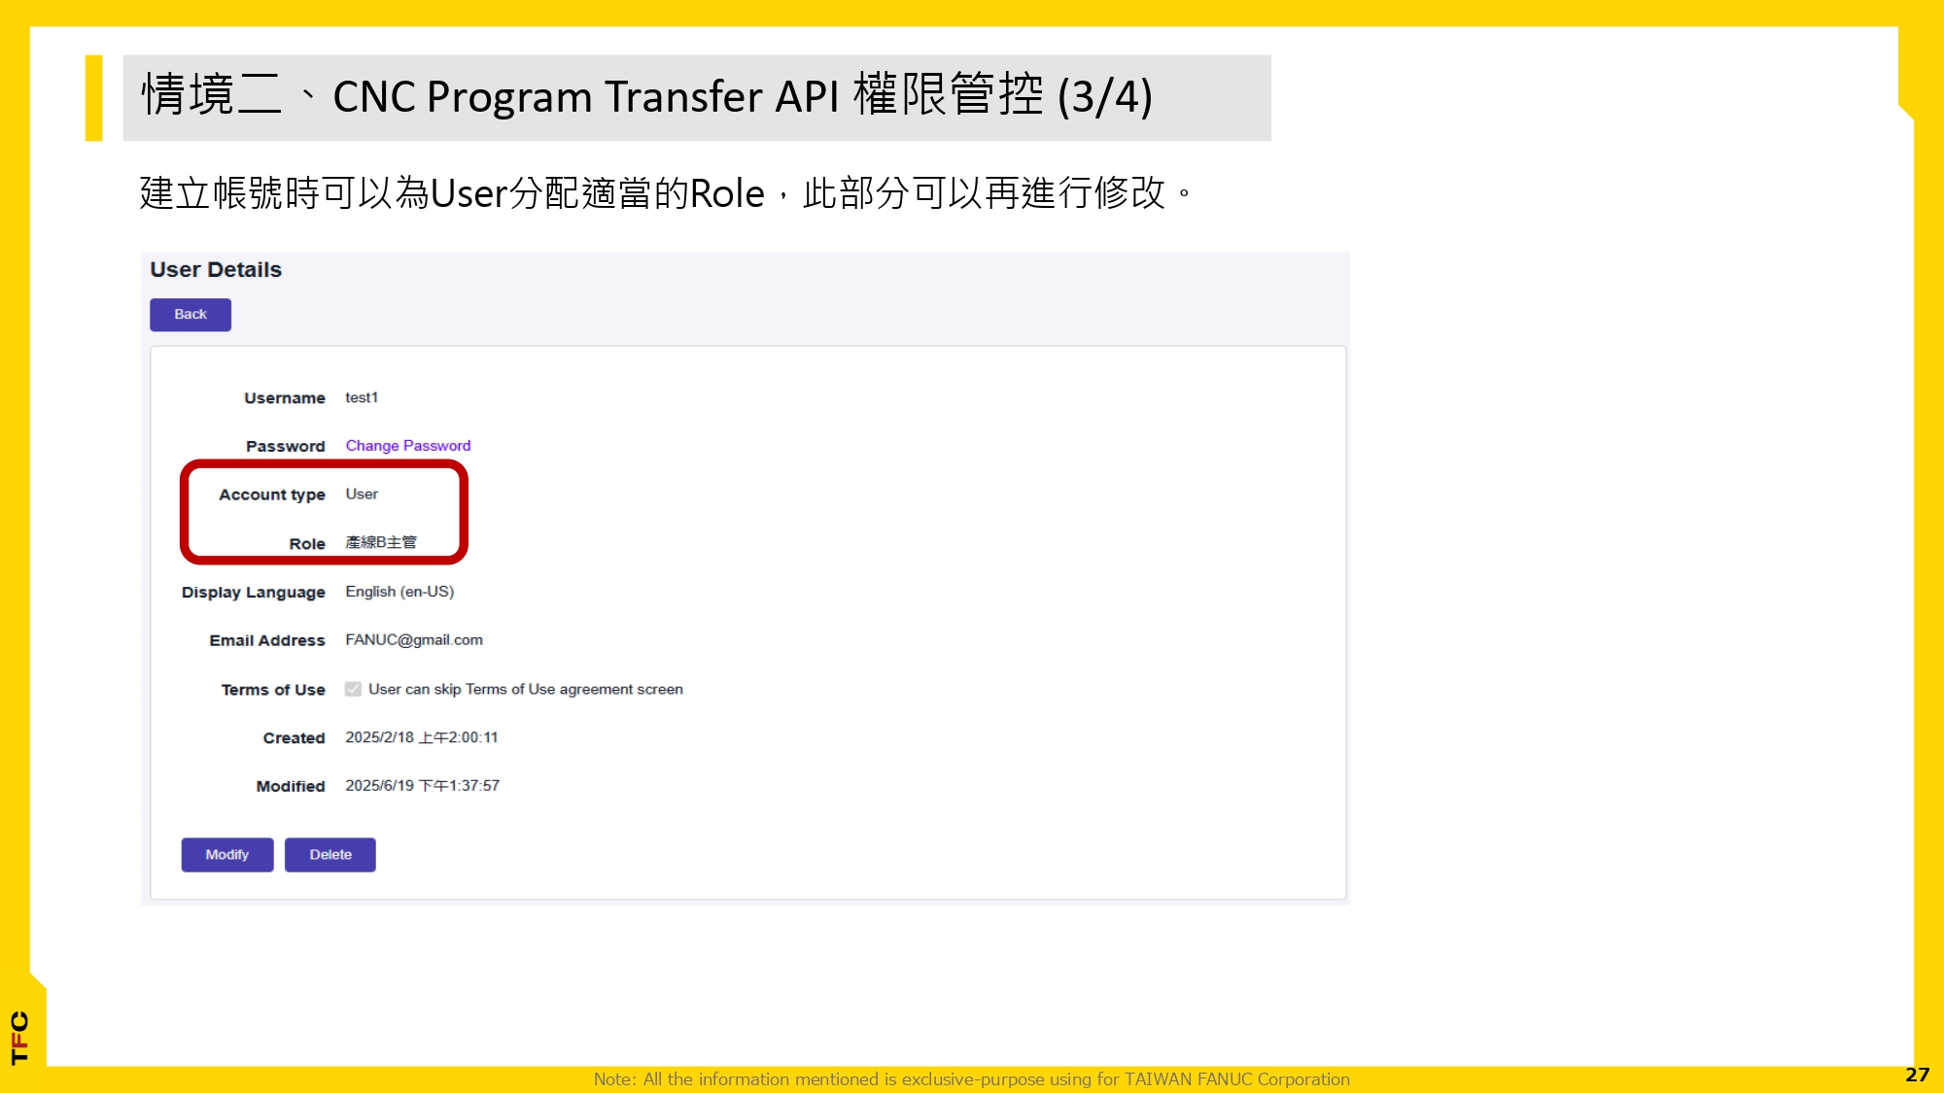Image resolution: width=1944 pixels, height=1093 pixels.
Task: Click the slide title CNC Program Transfer API
Action: (646, 96)
